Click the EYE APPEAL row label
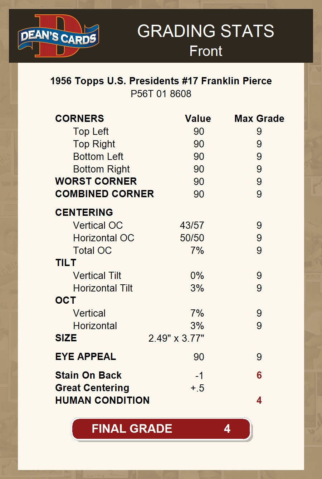 click(x=86, y=357)
